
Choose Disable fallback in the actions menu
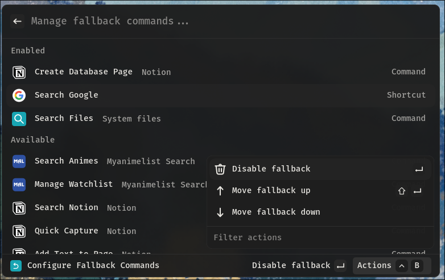click(320, 169)
